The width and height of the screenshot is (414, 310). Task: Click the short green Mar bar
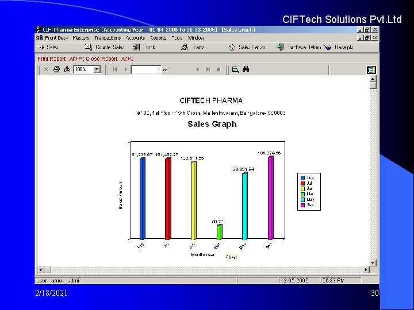(220, 232)
